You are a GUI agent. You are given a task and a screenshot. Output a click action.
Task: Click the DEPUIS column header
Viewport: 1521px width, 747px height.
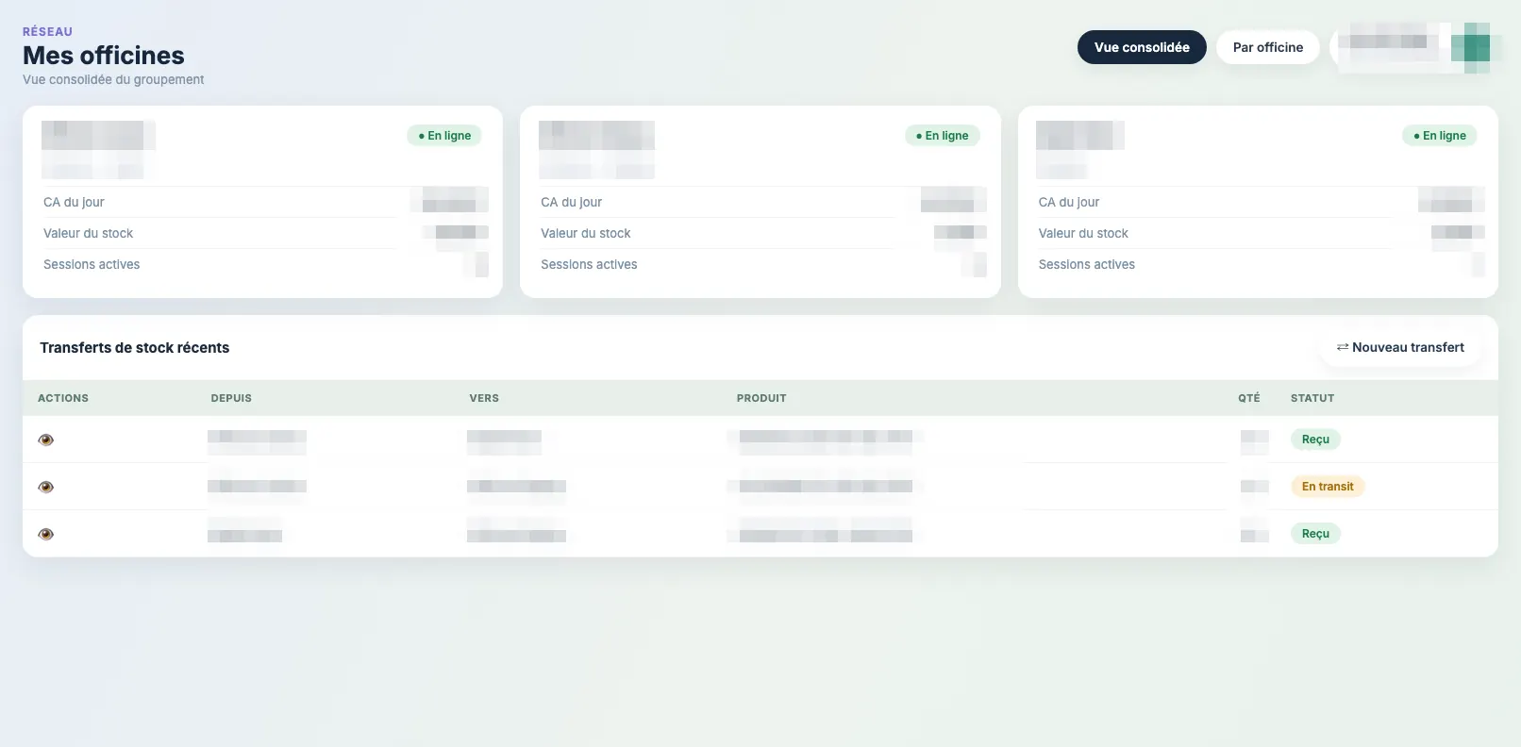click(x=231, y=398)
